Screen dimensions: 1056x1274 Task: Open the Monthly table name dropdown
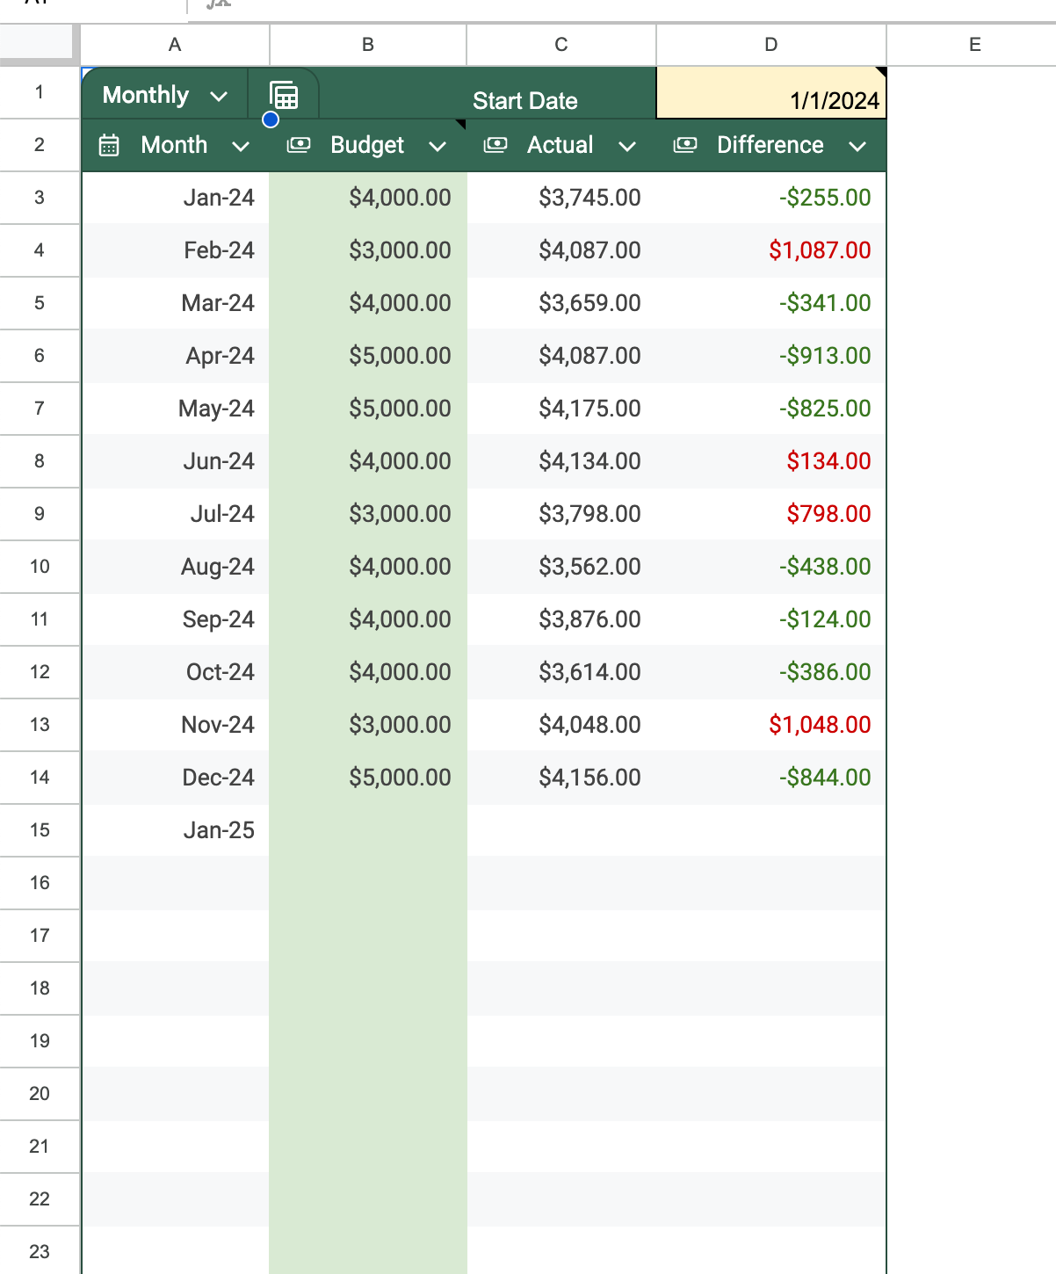[219, 96]
